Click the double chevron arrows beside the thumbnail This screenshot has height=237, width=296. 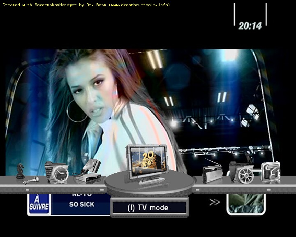(215, 202)
